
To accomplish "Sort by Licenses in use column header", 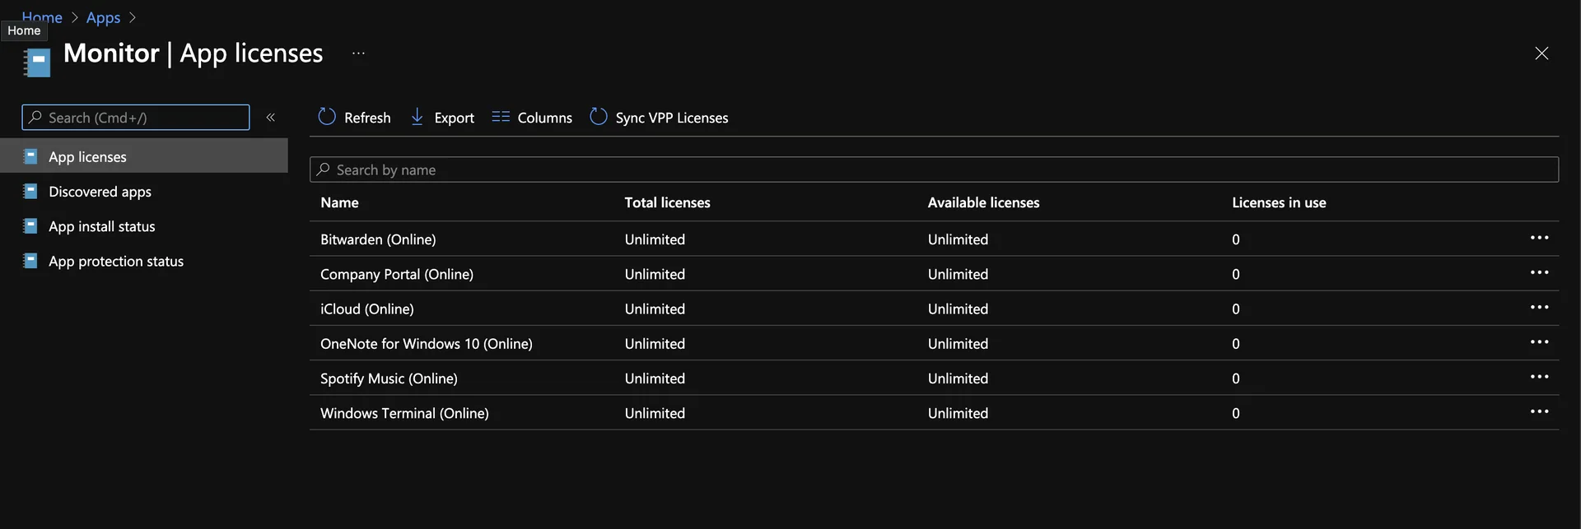I will tap(1279, 202).
